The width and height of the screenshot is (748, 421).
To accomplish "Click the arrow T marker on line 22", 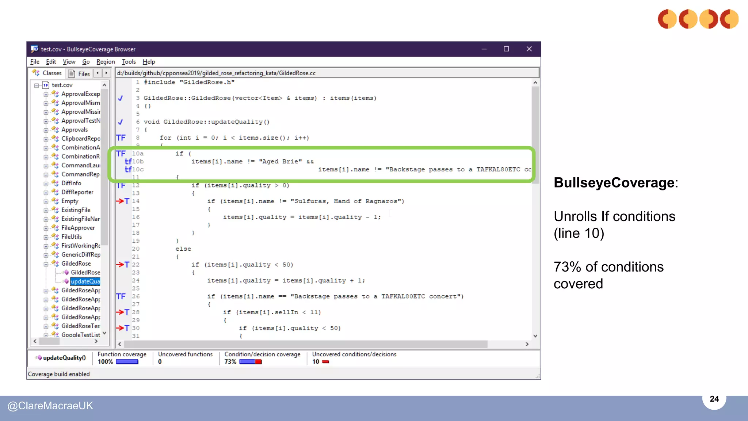I will [x=123, y=265].
